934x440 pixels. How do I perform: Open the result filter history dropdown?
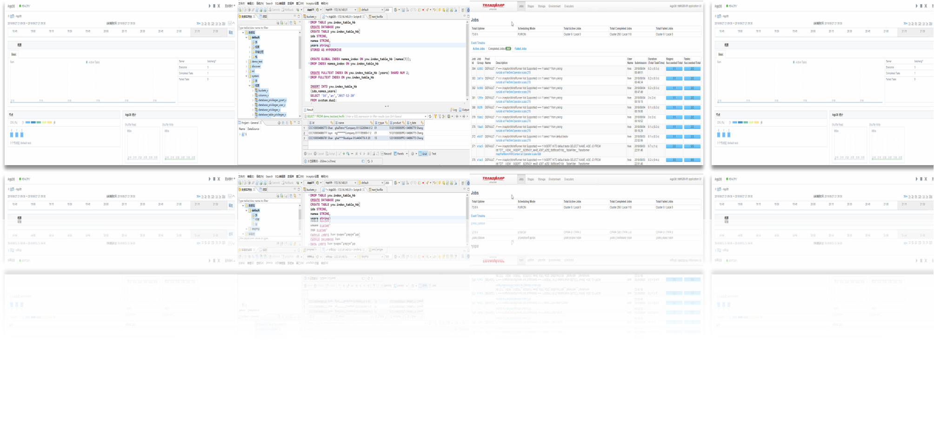tap(425, 116)
